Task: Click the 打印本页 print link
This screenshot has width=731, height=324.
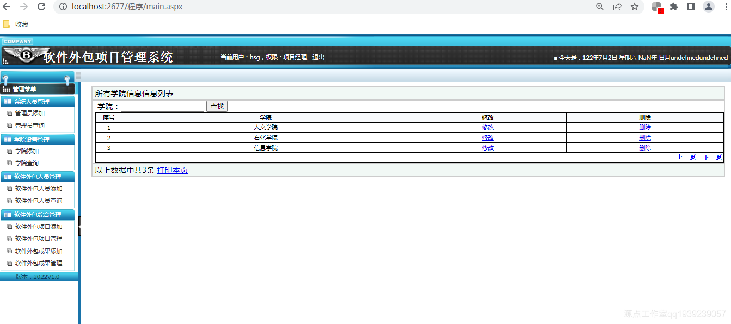Action: click(172, 170)
